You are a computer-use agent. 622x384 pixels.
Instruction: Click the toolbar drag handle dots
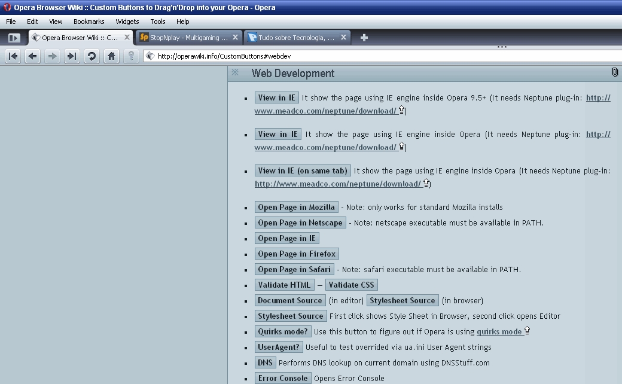(502, 47)
